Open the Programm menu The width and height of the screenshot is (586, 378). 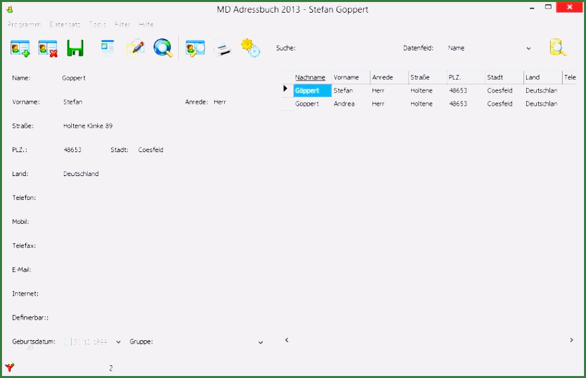click(x=24, y=25)
